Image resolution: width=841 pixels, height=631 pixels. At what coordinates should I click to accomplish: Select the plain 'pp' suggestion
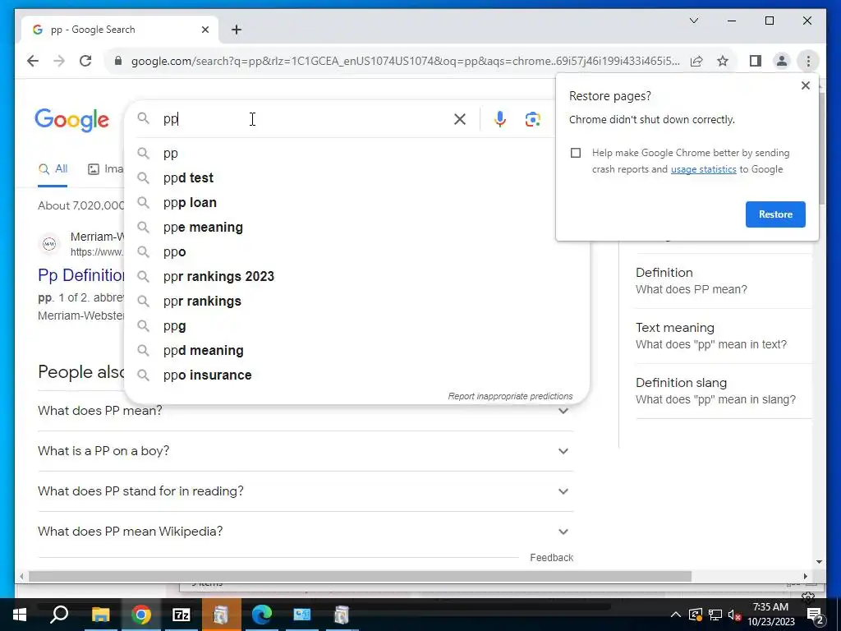point(356,153)
